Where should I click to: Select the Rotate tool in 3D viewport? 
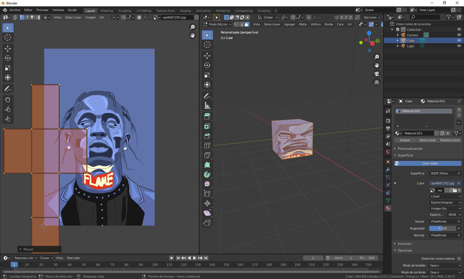(207, 65)
